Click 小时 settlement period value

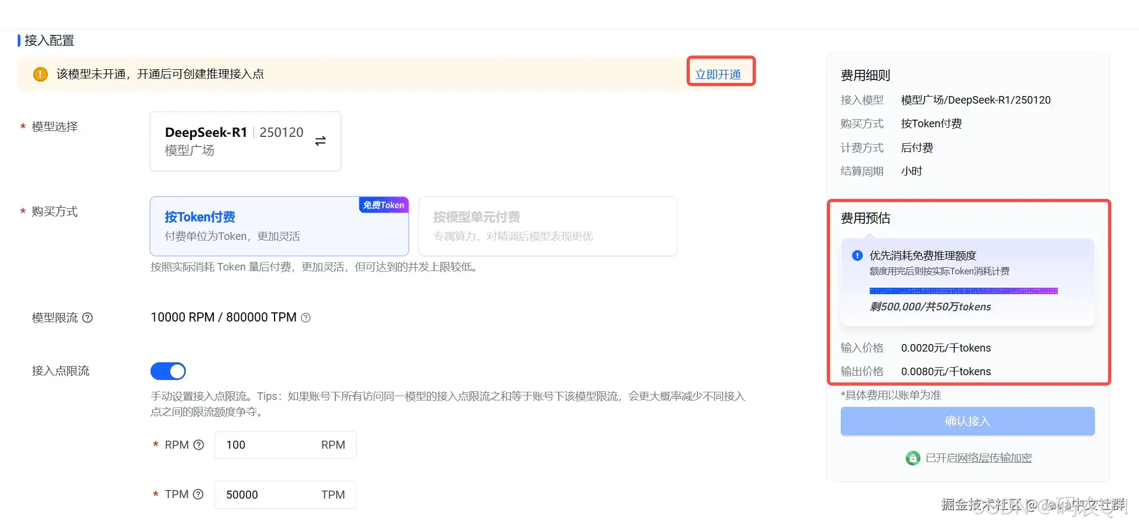coord(912,171)
